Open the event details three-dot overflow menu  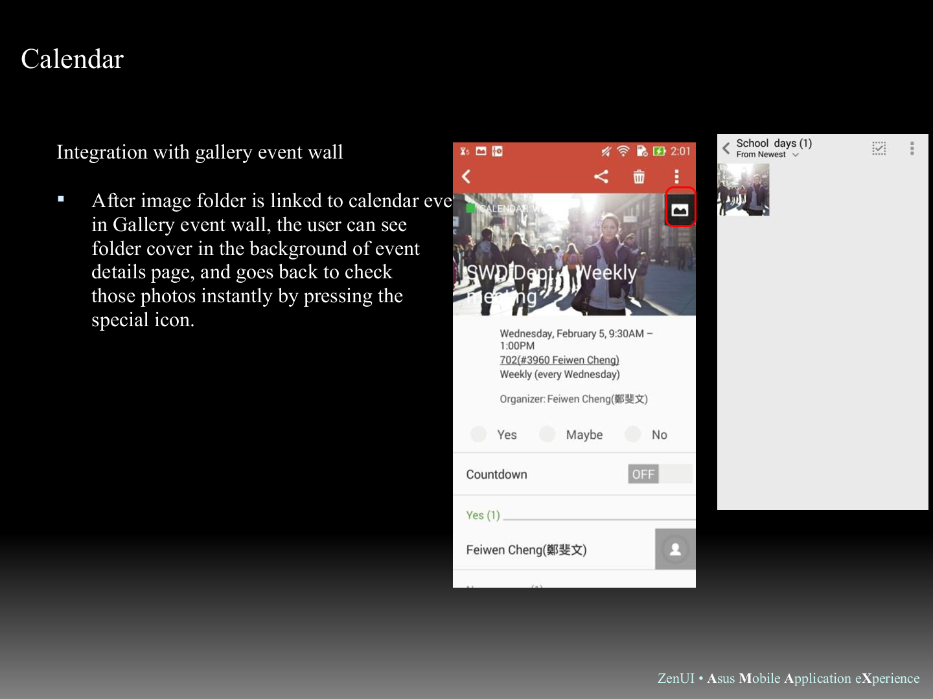[x=676, y=177]
